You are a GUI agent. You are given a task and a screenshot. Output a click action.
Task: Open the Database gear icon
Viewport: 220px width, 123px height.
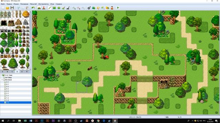click(x=89, y=8)
